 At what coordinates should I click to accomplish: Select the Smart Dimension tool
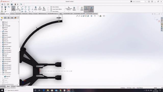pyautogui.click(x=18, y=8)
